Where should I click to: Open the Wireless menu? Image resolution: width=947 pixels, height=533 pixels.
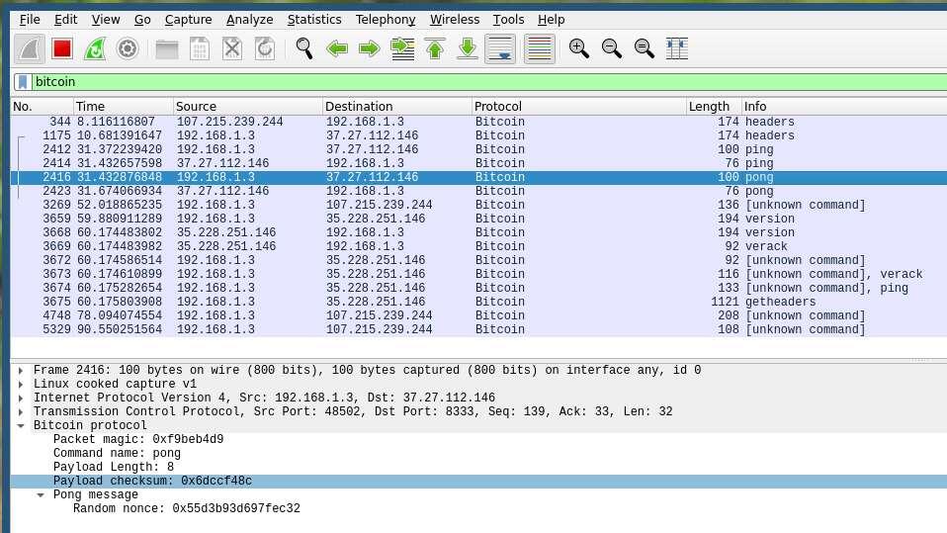click(455, 20)
